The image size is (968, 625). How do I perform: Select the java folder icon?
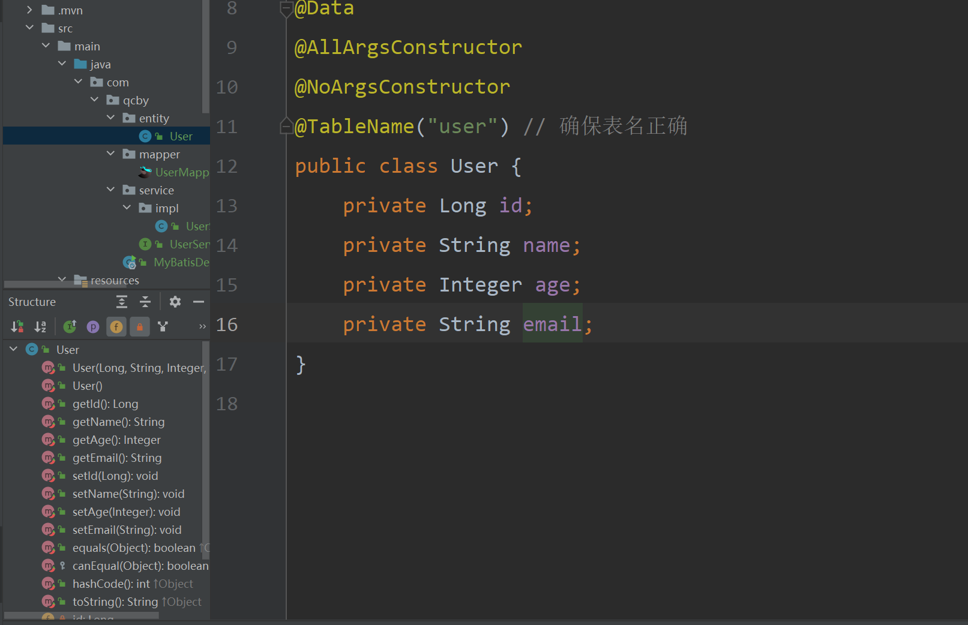click(80, 64)
